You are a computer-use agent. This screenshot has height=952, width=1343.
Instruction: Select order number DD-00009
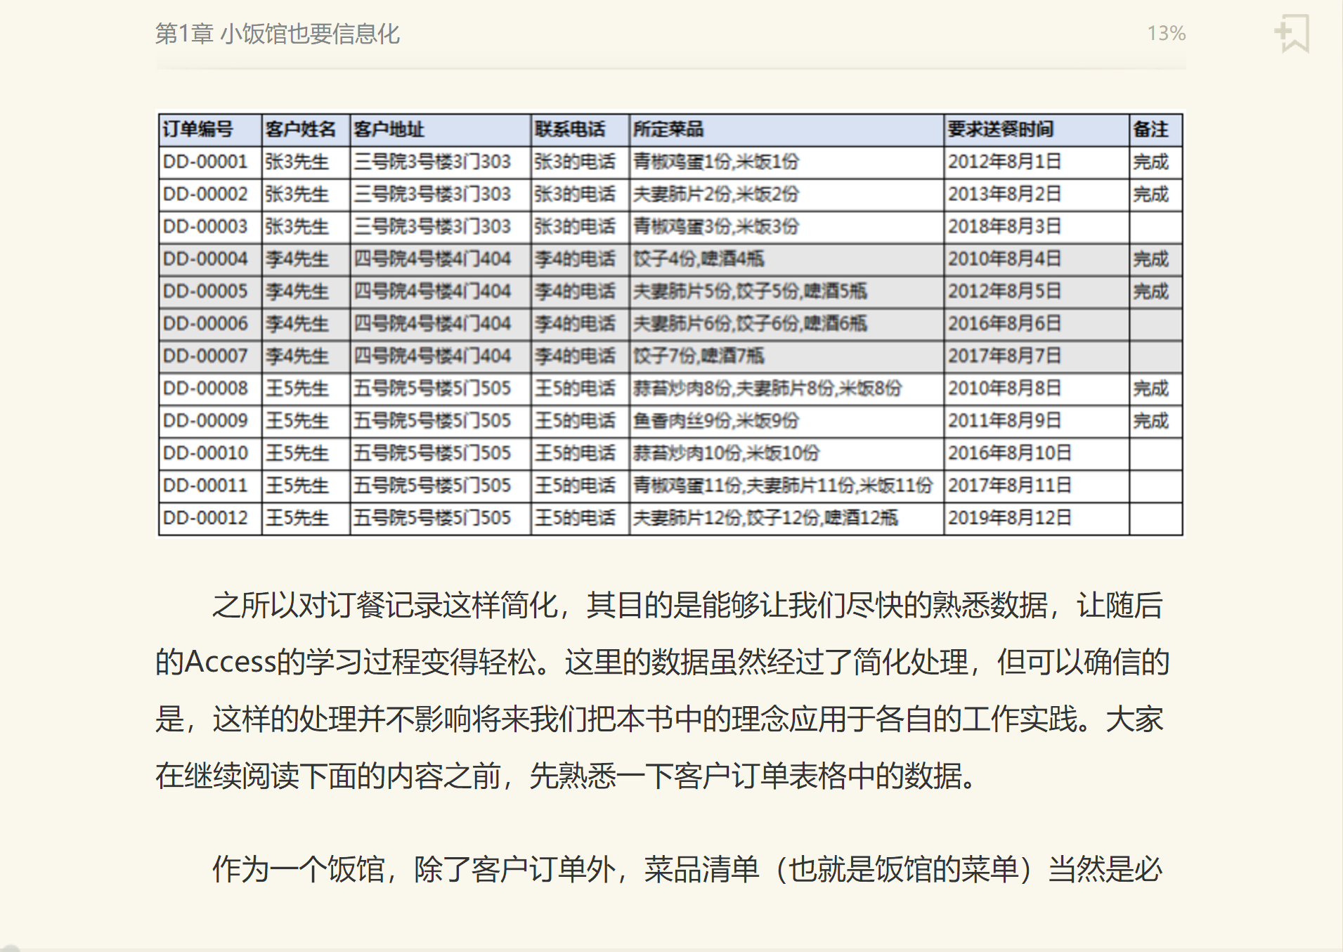205,420
